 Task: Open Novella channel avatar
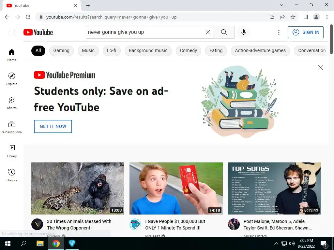(x=37, y=224)
